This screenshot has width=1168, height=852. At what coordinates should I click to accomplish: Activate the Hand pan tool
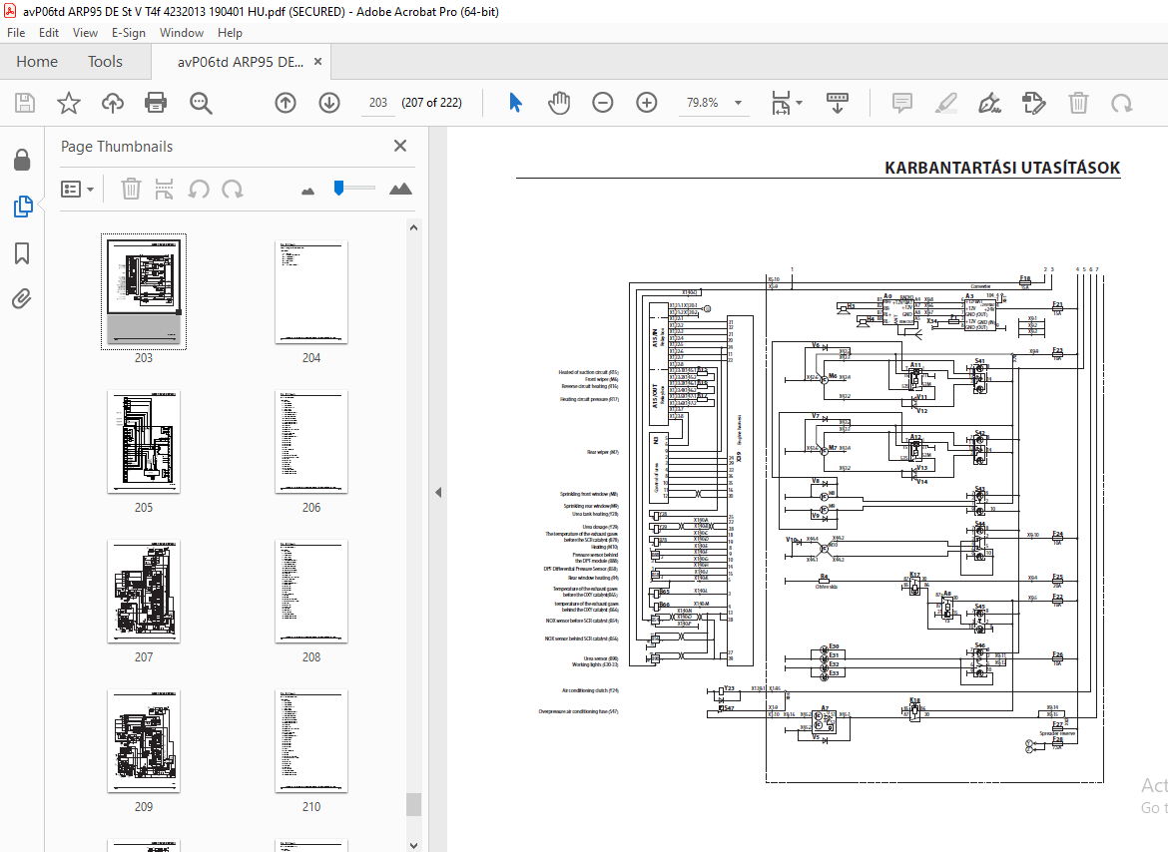(x=559, y=103)
